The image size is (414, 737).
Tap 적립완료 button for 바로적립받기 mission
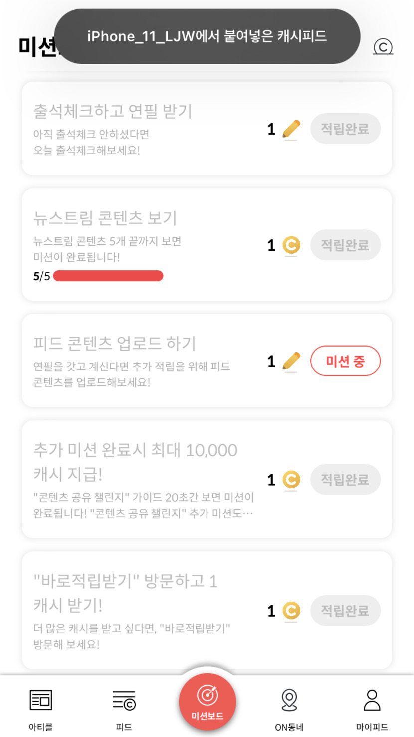coord(345,611)
